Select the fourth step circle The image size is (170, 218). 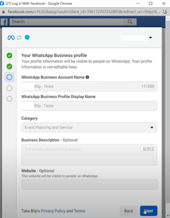pos(9,88)
